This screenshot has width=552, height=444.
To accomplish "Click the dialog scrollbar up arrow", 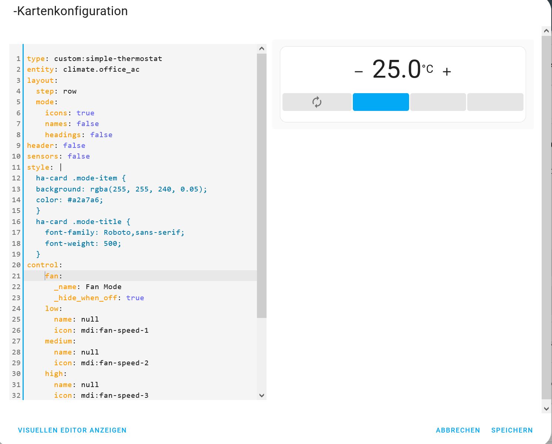I will point(546,31).
